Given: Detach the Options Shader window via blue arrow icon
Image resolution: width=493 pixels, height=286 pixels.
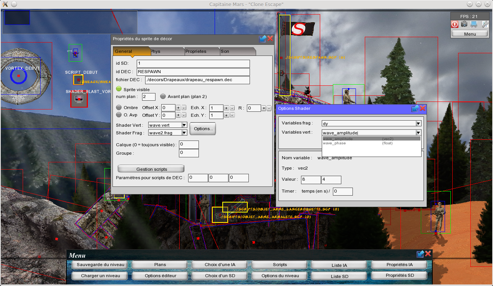Looking at the screenshot, I should click(x=415, y=108).
